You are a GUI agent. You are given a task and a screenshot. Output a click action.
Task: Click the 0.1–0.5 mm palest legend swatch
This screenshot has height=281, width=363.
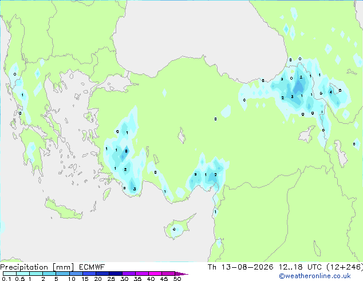[10, 274]
